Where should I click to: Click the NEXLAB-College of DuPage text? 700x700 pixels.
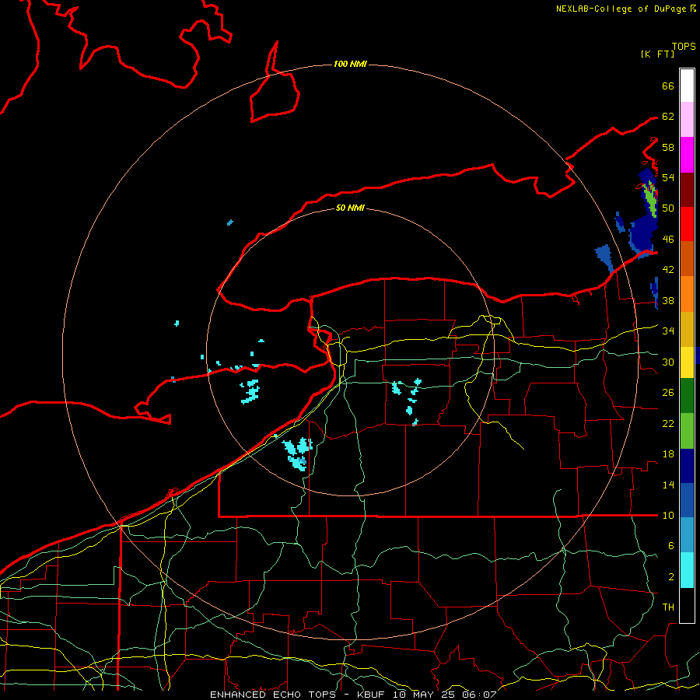pos(621,9)
